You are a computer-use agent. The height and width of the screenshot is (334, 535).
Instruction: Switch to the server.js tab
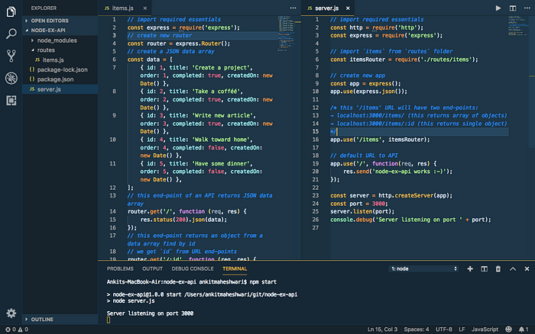click(x=328, y=8)
